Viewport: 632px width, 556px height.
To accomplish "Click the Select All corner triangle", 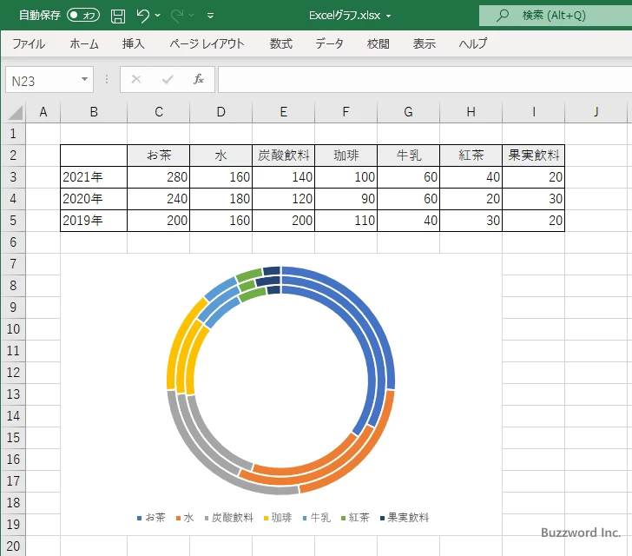I will pos(15,112).
